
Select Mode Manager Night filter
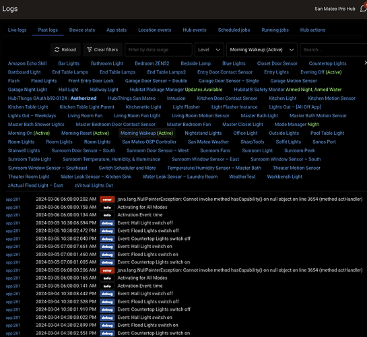click(x=296, y=125)
